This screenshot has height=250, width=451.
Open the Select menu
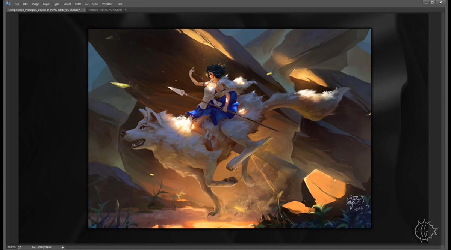point(67,4)
